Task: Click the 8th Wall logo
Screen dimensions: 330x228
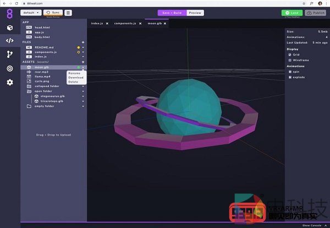Action: [9, 12]
